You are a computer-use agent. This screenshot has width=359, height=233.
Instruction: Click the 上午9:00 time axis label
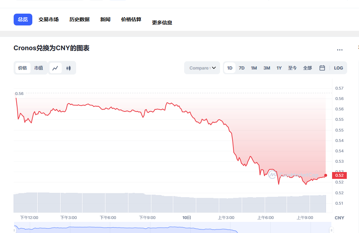(x=305, y=218)
